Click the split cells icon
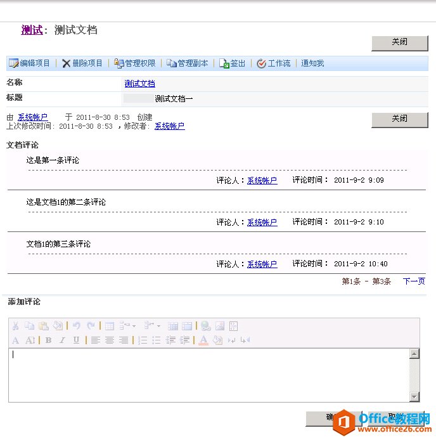Viewport: 436px width, 440px height. pos(173,326)
